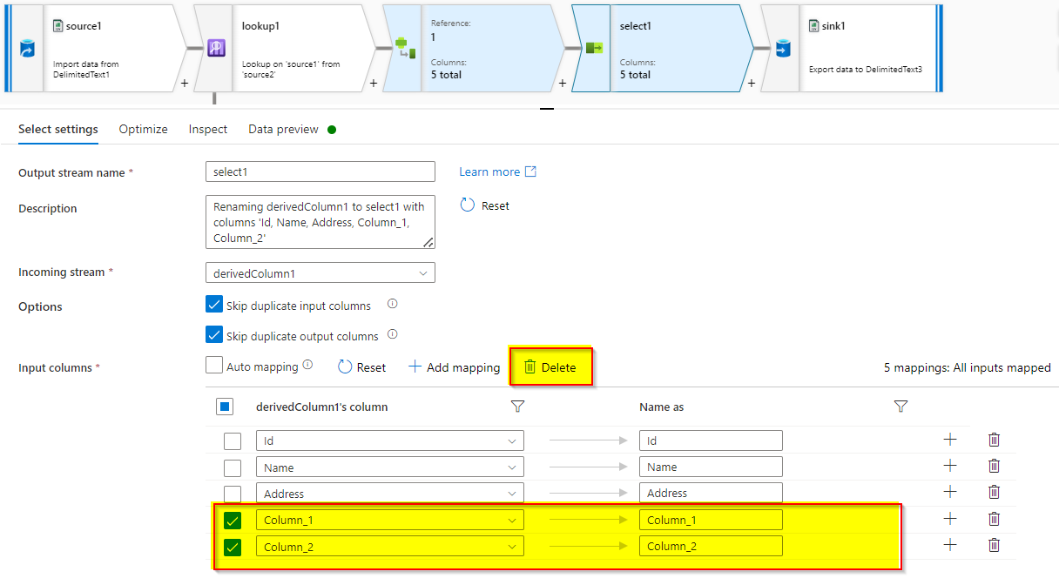The height and width of the screenshot is (585, 1059).
Task: Open the Incoming stream dropdown
Action: click(320, 272)
